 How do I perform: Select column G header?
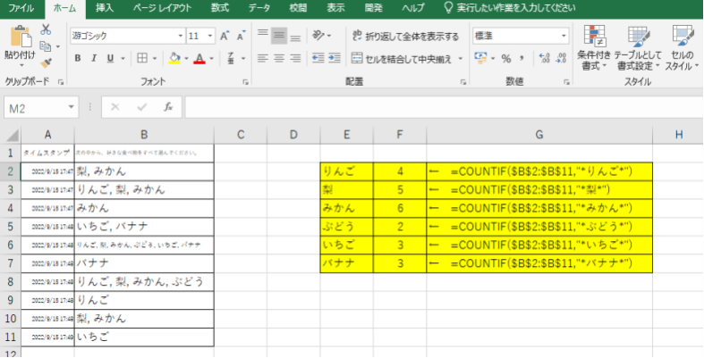pyautogui.click(x=539, y=135)
